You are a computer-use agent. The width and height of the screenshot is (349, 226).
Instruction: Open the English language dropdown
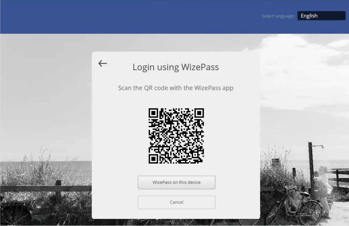pos(321,16)
